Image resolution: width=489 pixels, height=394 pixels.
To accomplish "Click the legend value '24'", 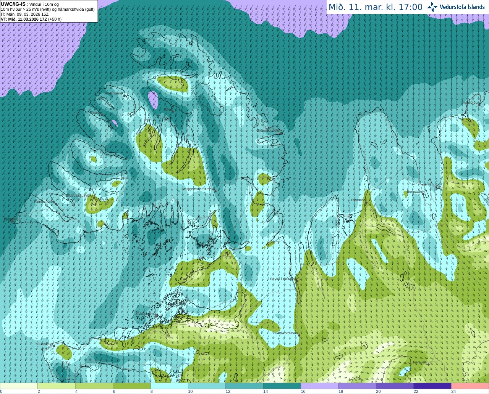I will [453, 391].
